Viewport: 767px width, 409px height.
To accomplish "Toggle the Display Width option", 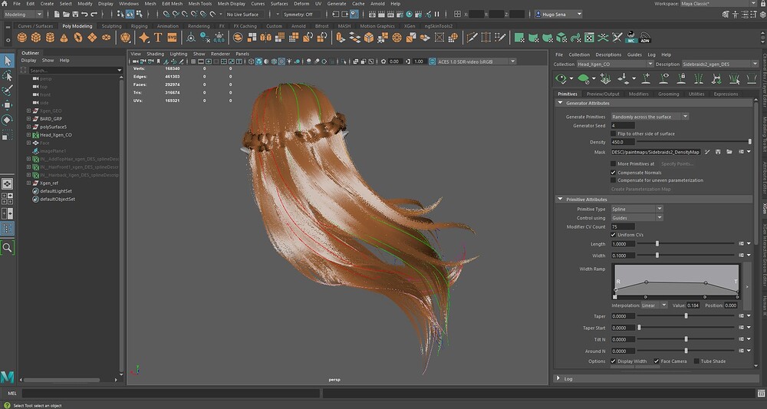I will click(614, 361).
